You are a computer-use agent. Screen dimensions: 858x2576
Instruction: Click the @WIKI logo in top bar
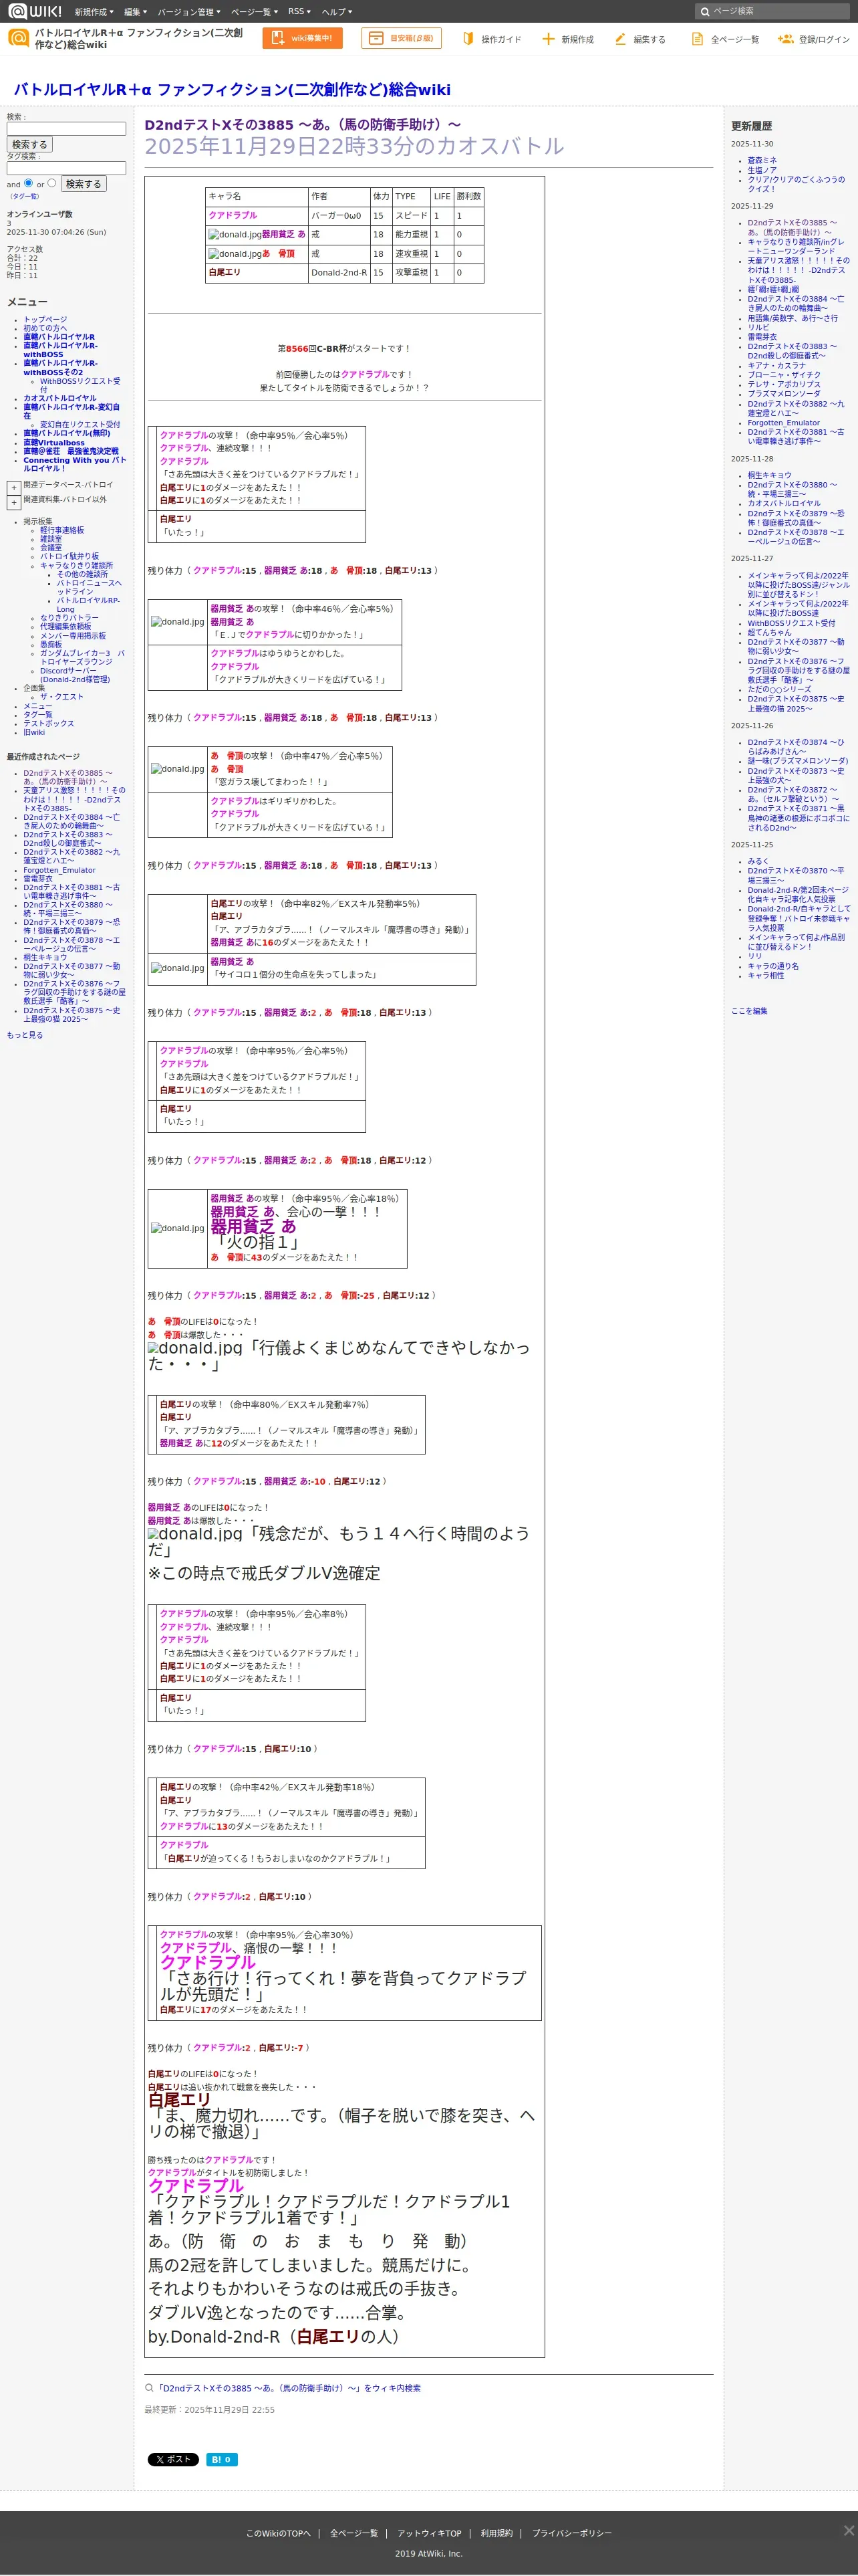tap(35, 11)
